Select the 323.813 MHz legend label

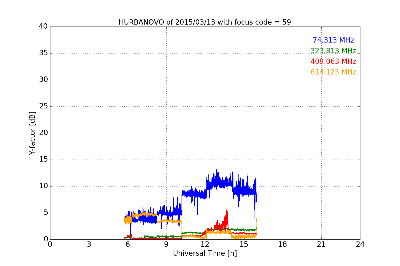(x=333, y=51)
